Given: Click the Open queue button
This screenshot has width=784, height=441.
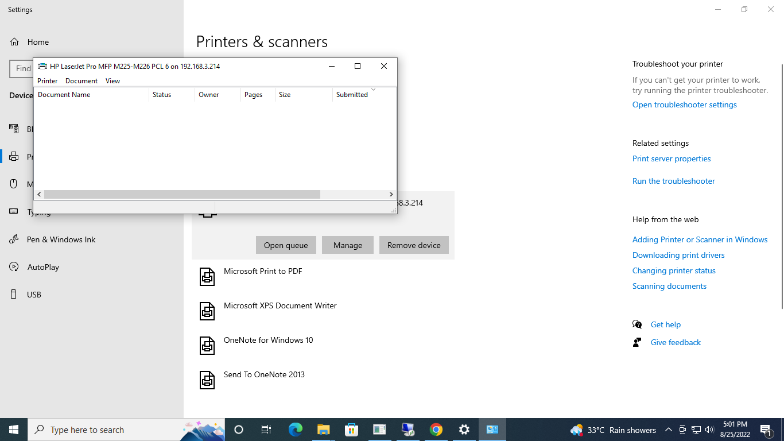Looking at the screenshot, I should 286,245.
